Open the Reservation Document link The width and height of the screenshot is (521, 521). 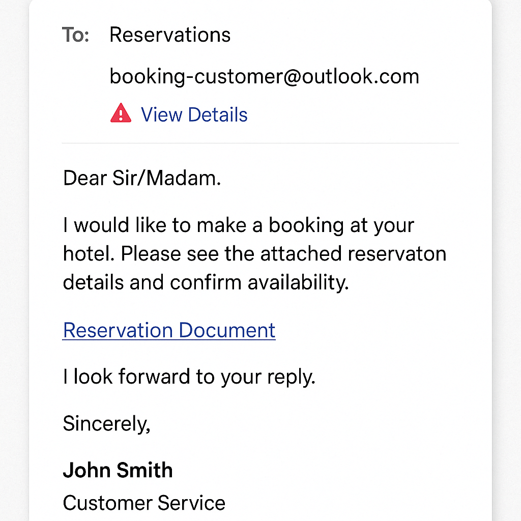tap(169, 330)
